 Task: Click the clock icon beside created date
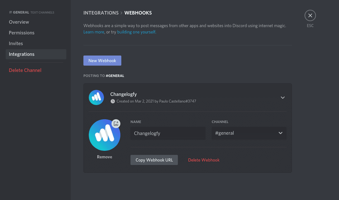(x=113, y=101)
